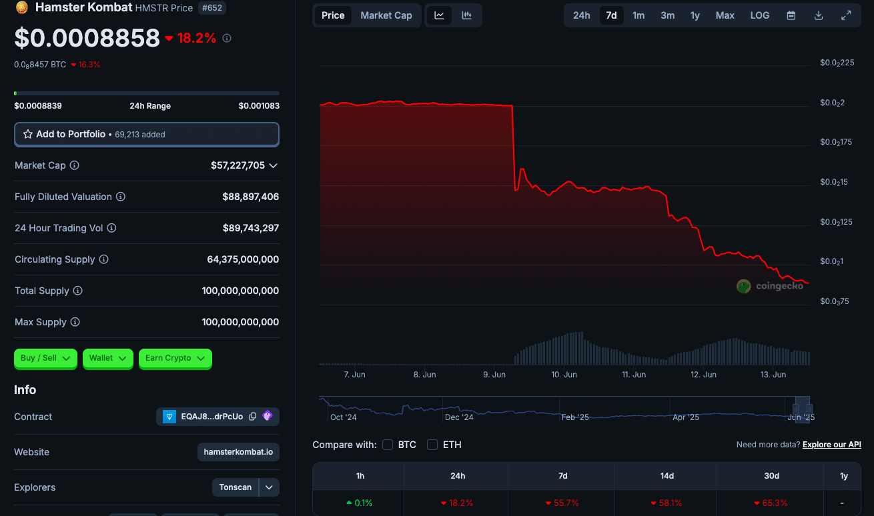Click the 0.1% 1h change cell
Viewport: 874px width, 516px height.
(x=360, y=503)
